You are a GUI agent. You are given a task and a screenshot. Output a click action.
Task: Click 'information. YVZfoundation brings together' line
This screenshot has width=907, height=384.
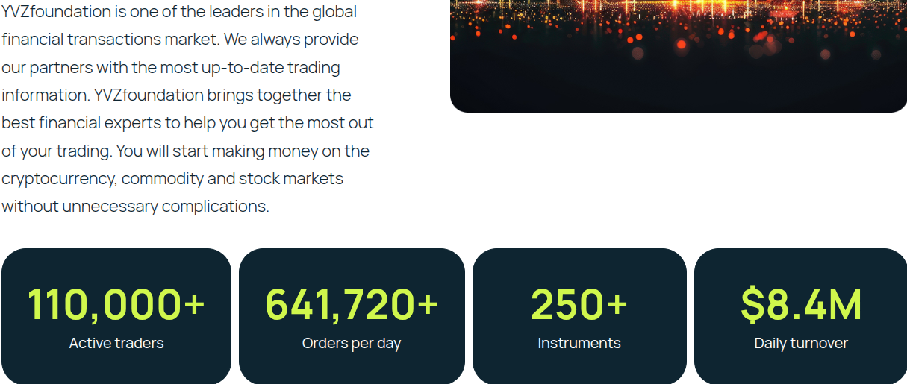(176, 95)
